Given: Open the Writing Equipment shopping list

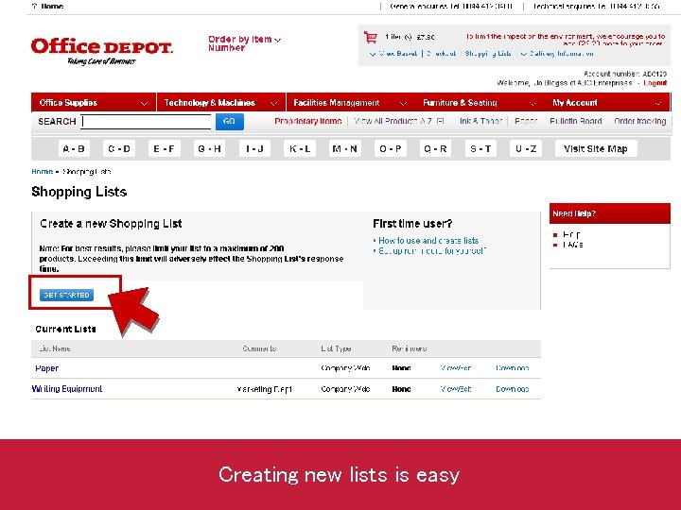Looking at the screenshot, I should pyautogui.click(x=67, y=389).
